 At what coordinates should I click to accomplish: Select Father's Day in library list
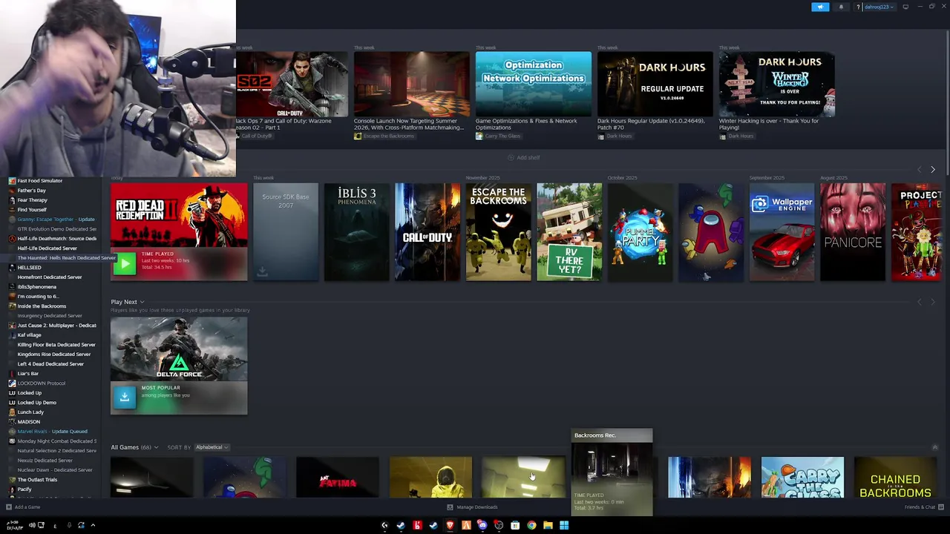32,190
